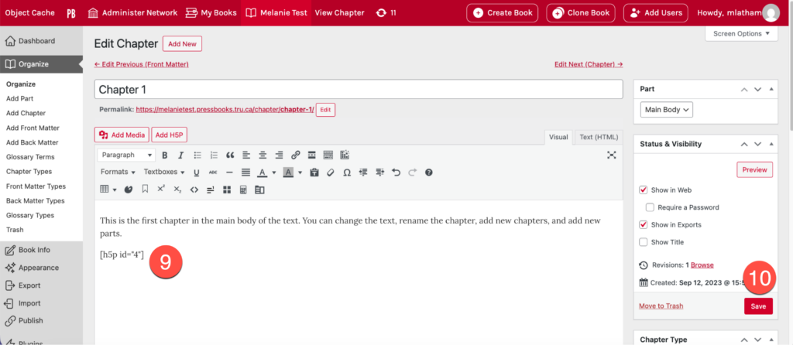Check the Show Title checkbox
This screenshot has width=793, height=345.
[644, 242]
